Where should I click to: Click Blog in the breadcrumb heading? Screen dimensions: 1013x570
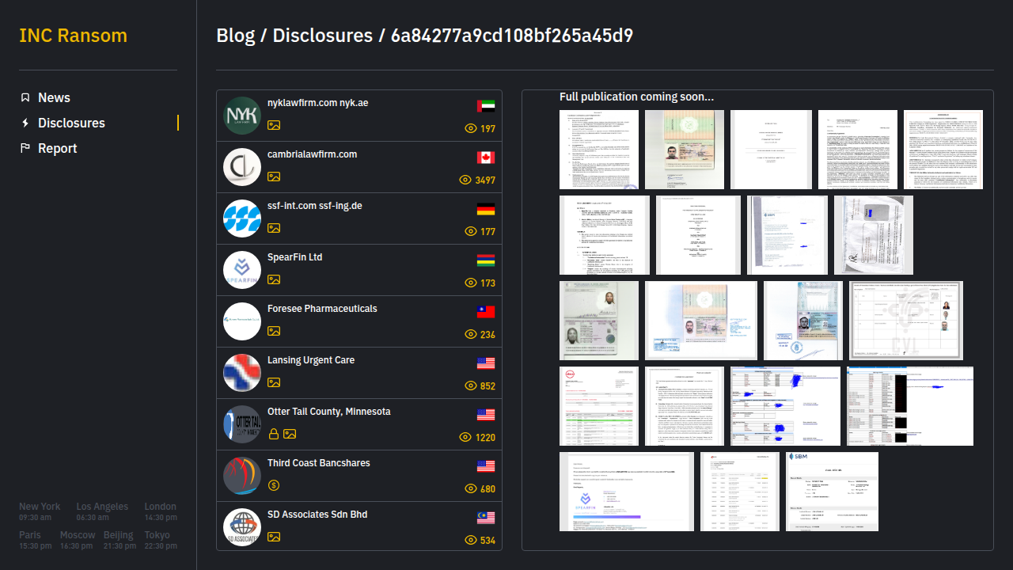click(x=236, y=36)
